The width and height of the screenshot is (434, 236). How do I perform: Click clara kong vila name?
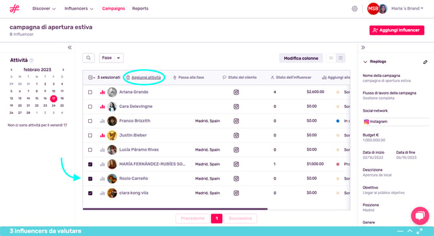(x=133, y=193)
